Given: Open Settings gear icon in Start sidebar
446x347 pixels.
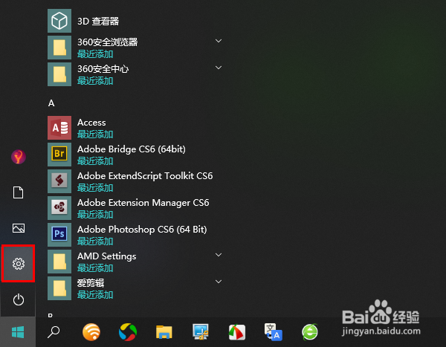Looking at the screenshot, I should click(x=18, y=264).
